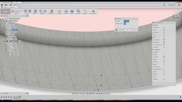Toggle visibility bulb of Sketch2
The image size is (182, 102).
click(x=10, y=55)
